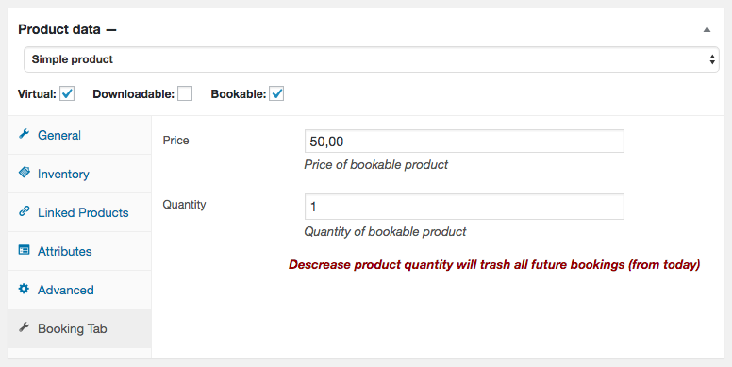Open the General settings link
Image resolution: width=732 pixels, height=367 pixels.
[59, 136]
